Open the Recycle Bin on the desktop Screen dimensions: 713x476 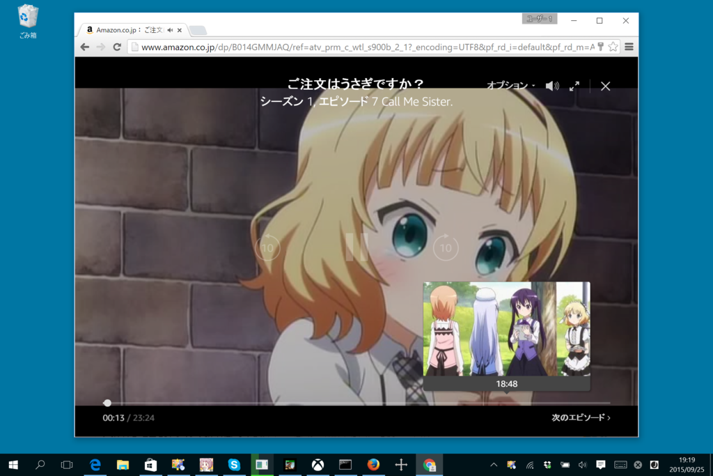(28, 21)
